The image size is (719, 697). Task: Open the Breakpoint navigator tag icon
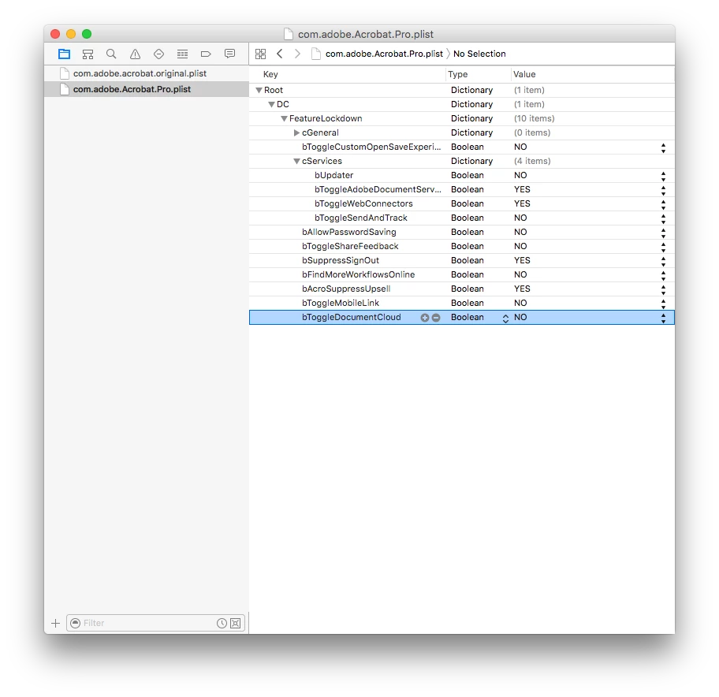point(206,54)
